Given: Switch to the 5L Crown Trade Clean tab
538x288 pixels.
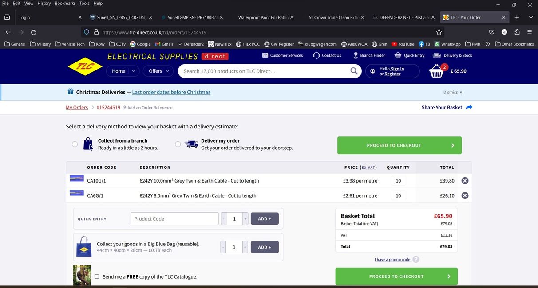Looking at the screenshot, I should coord(333,17).
